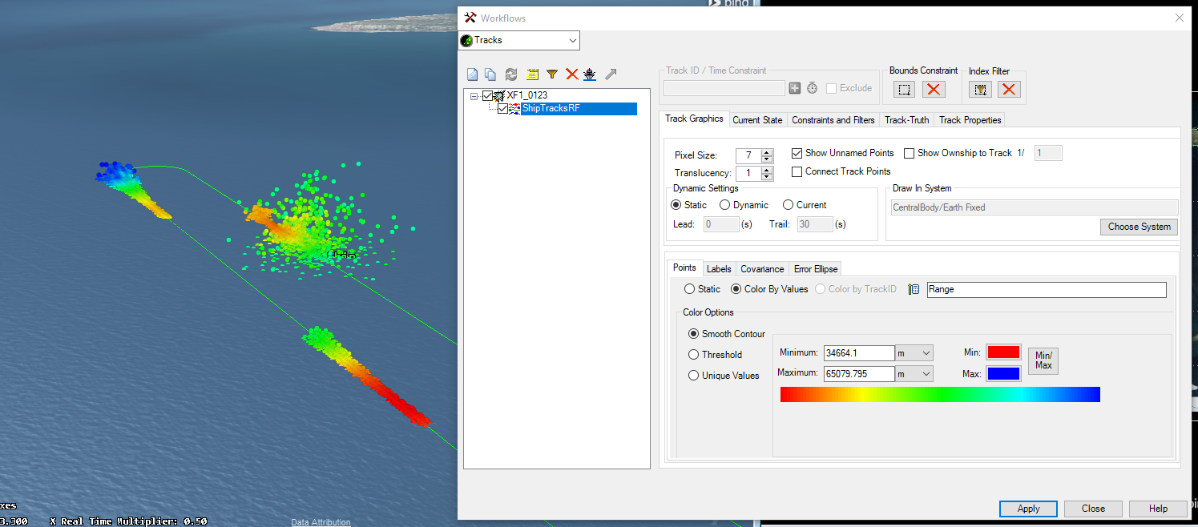This screenshot has height=527, width=1198.
Task: Click the Apply button
Action: click(x=1028, y=509)
